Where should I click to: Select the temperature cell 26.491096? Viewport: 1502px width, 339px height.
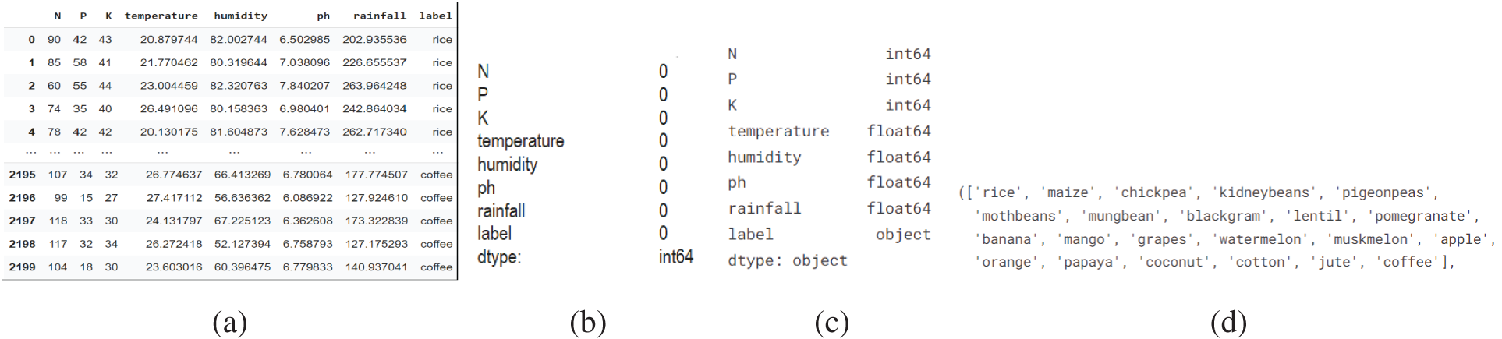(x=168, y=108)
